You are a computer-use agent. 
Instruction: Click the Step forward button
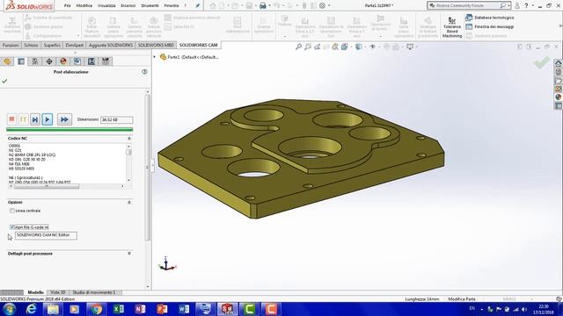point(35,119)
